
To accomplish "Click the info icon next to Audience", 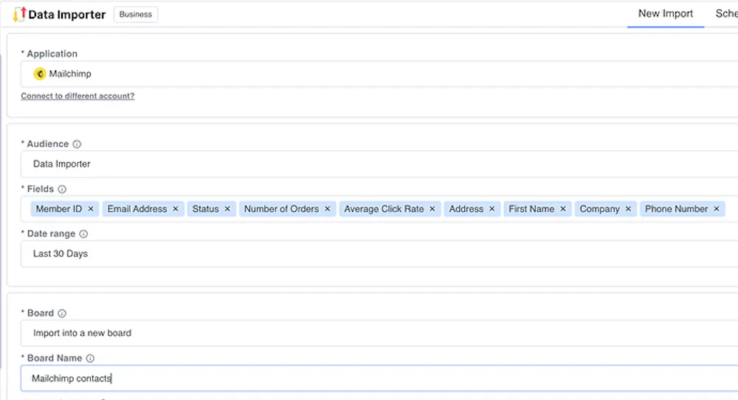I will click(x=77, y=144).
